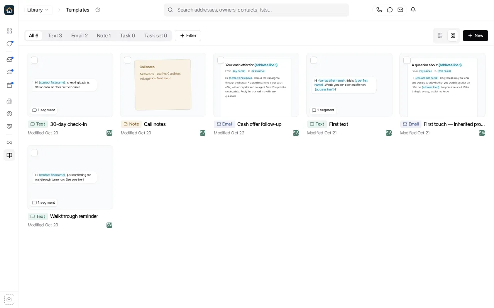Screen dimensions: 494x308
Task: Click the New template button
Action: coord(475,35)
